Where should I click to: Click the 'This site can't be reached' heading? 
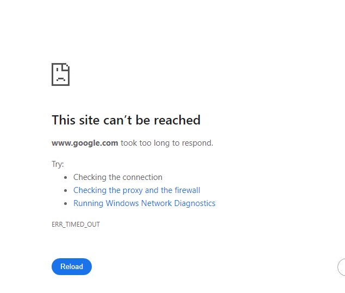click(126, 120)
